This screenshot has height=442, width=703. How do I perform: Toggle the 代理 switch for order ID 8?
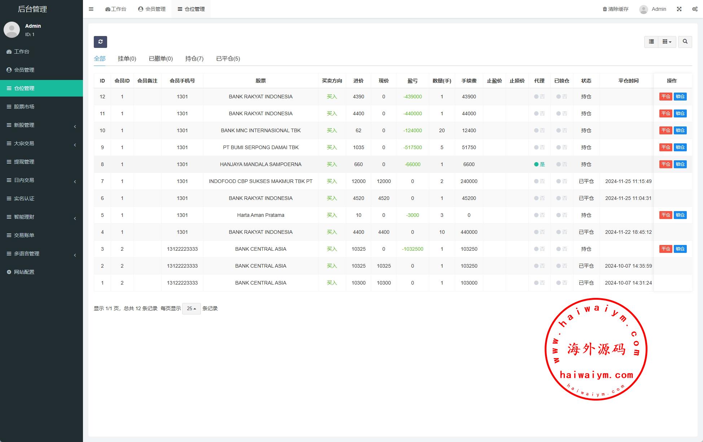click(x=539, y=164)
